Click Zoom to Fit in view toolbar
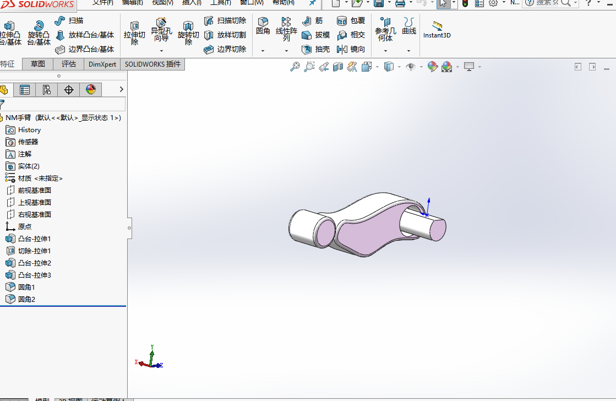 tap(295, 67)
